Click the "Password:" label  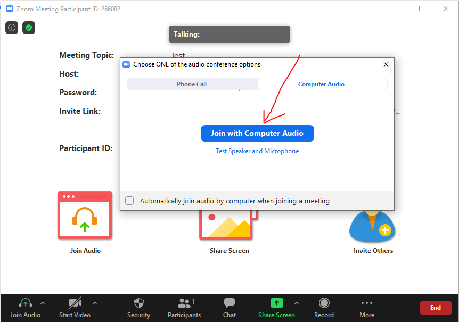tap(78, 93)
